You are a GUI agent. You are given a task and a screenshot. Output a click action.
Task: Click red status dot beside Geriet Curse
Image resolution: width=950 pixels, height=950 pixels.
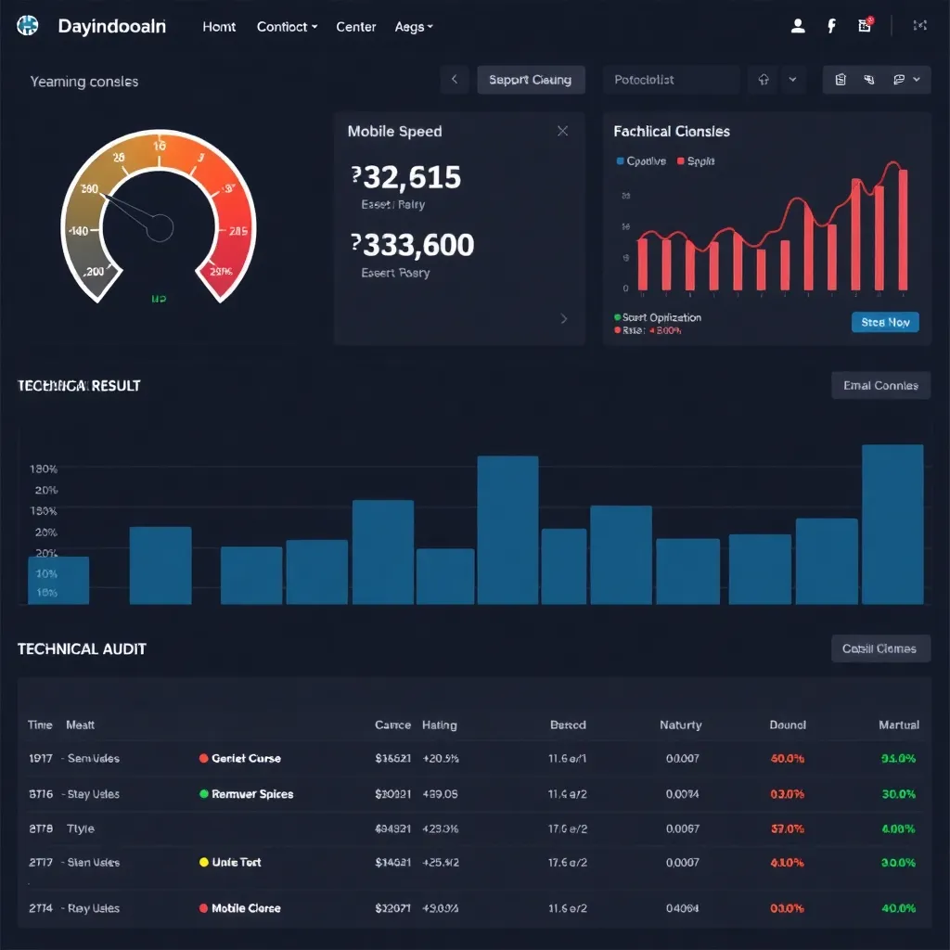pos(203,758)
